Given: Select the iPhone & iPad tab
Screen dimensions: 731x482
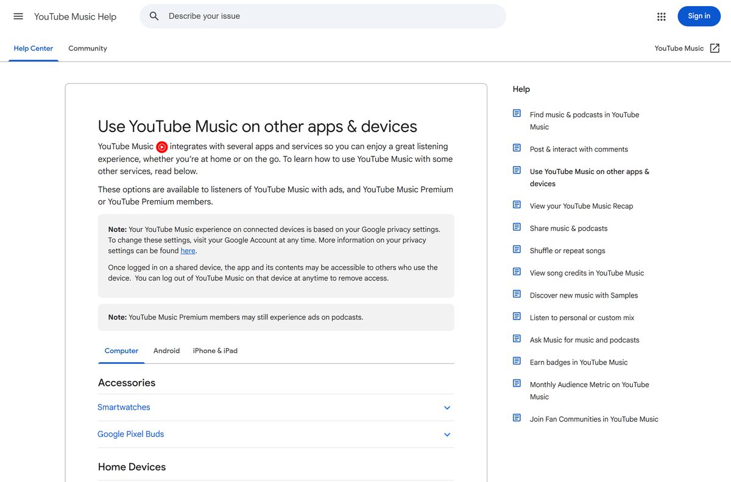Looking at the screenshot, I should [x=215, y=351].
